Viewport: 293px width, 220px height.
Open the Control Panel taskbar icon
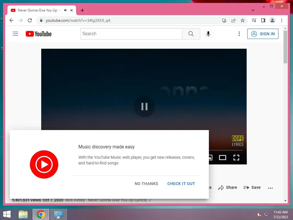tap(58, 214)
